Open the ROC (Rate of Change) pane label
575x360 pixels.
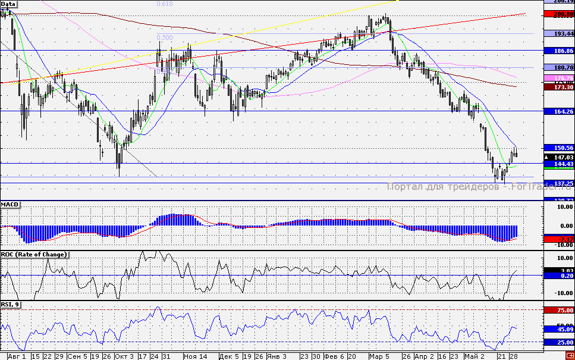34,255
